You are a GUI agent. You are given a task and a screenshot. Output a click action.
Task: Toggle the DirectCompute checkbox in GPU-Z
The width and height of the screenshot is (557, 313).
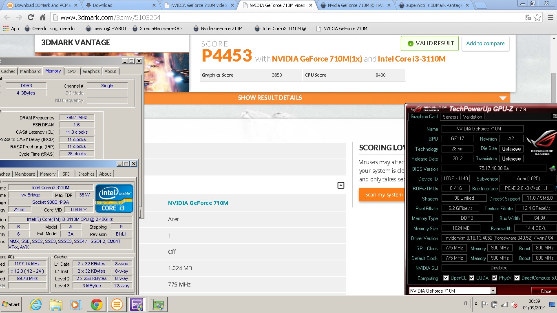[x=517, y=278]
